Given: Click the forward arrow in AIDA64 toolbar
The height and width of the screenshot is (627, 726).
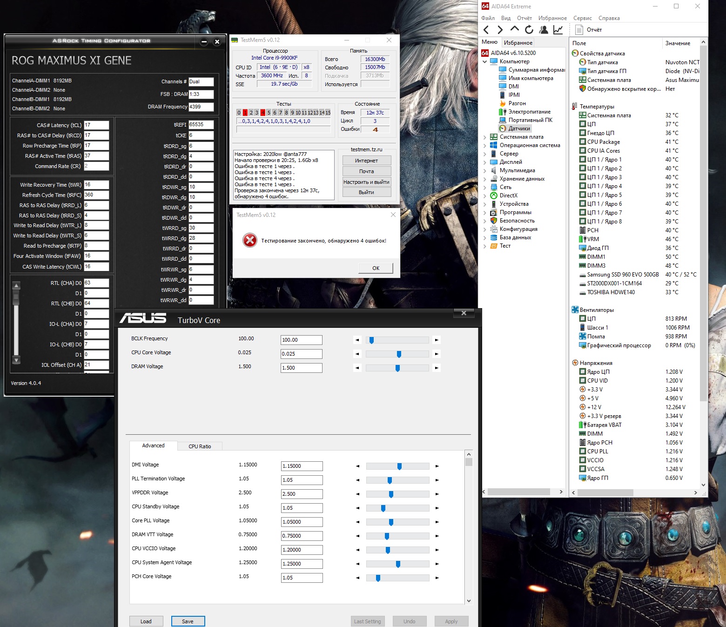Looking at the screenshot, I should coord(500,30).
